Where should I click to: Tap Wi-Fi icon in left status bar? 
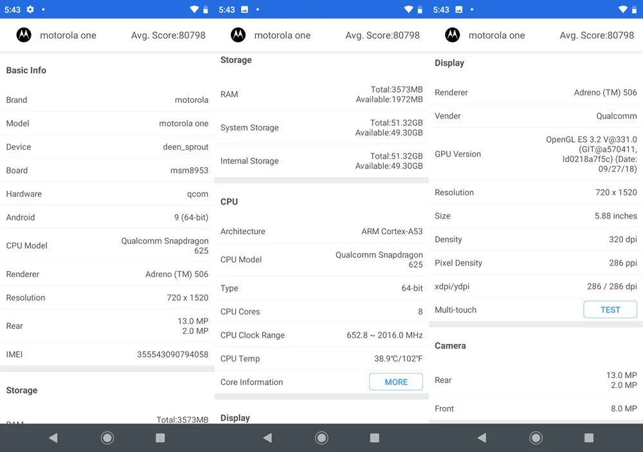coord(194,10)
